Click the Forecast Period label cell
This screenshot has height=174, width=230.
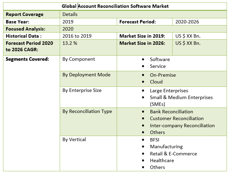pos(137,22)
